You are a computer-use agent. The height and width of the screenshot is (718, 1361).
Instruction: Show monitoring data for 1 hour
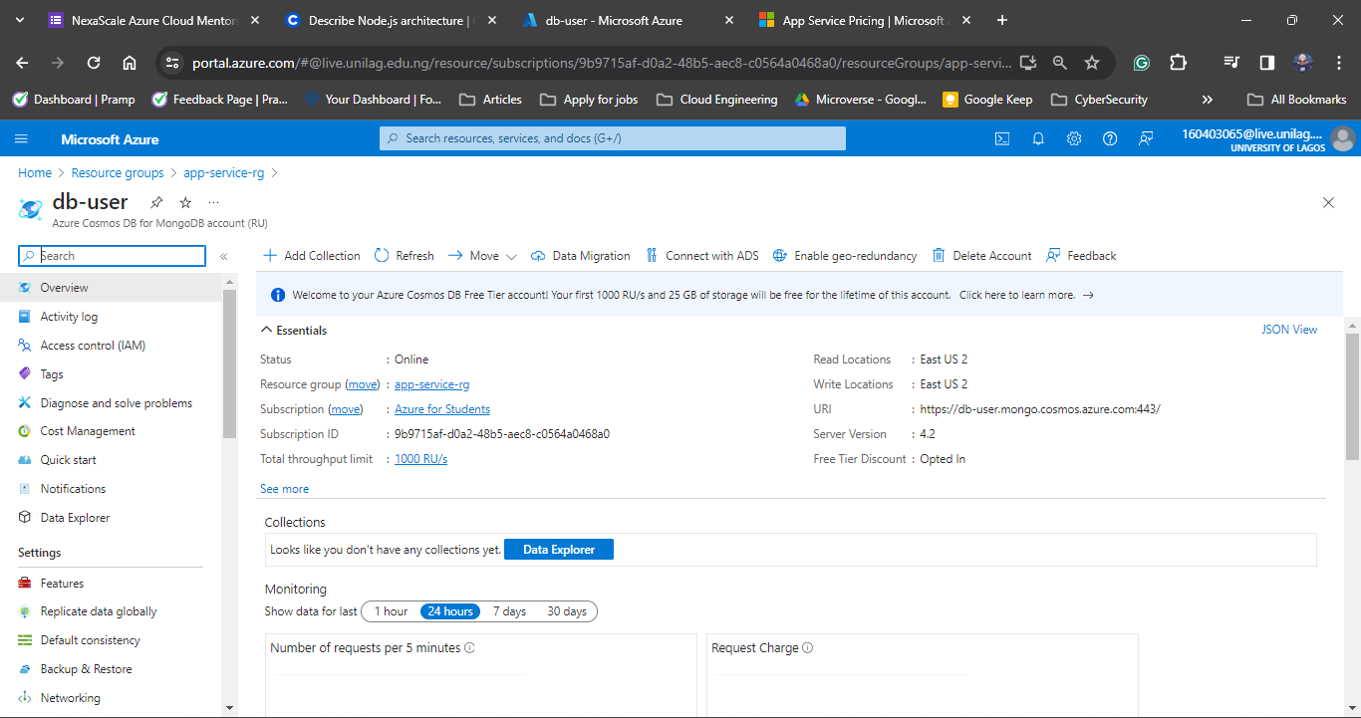pyautogui.click(x=391, y=611)
